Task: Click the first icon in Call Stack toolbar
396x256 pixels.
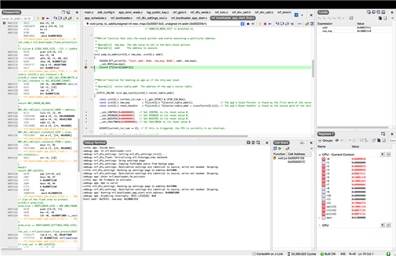Action: [275, 149]
